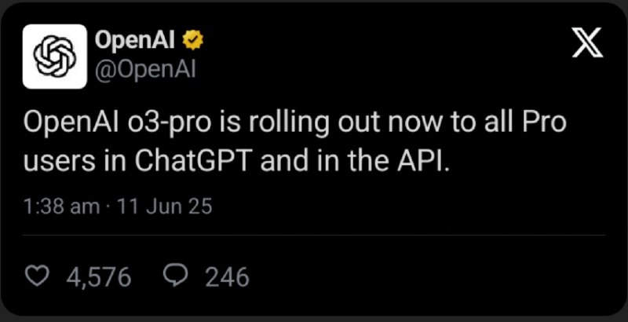Like the post with the heart icon
628x322 pixels.
point(37,276)
